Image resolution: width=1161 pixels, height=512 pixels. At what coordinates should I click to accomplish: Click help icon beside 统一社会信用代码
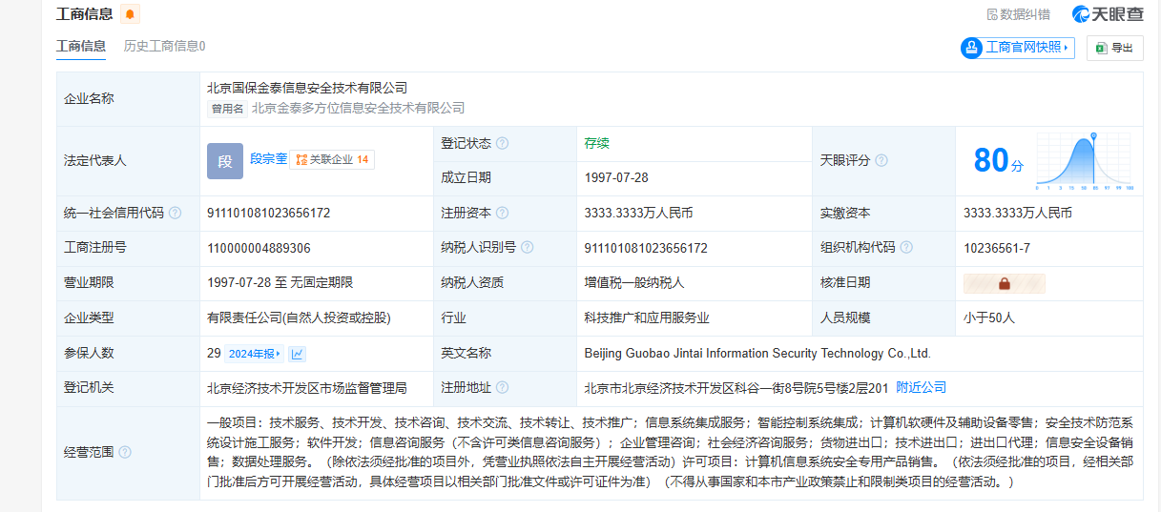176,213
